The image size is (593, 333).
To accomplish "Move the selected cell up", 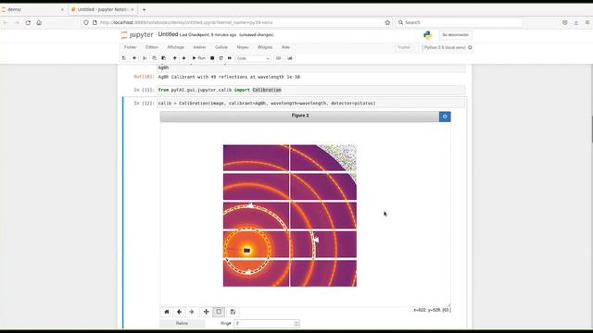I will coord(175,58).
